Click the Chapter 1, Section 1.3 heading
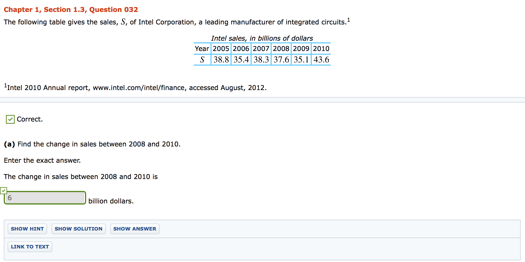Viewport: 525px width, 262px height. (x=71, y=10)
